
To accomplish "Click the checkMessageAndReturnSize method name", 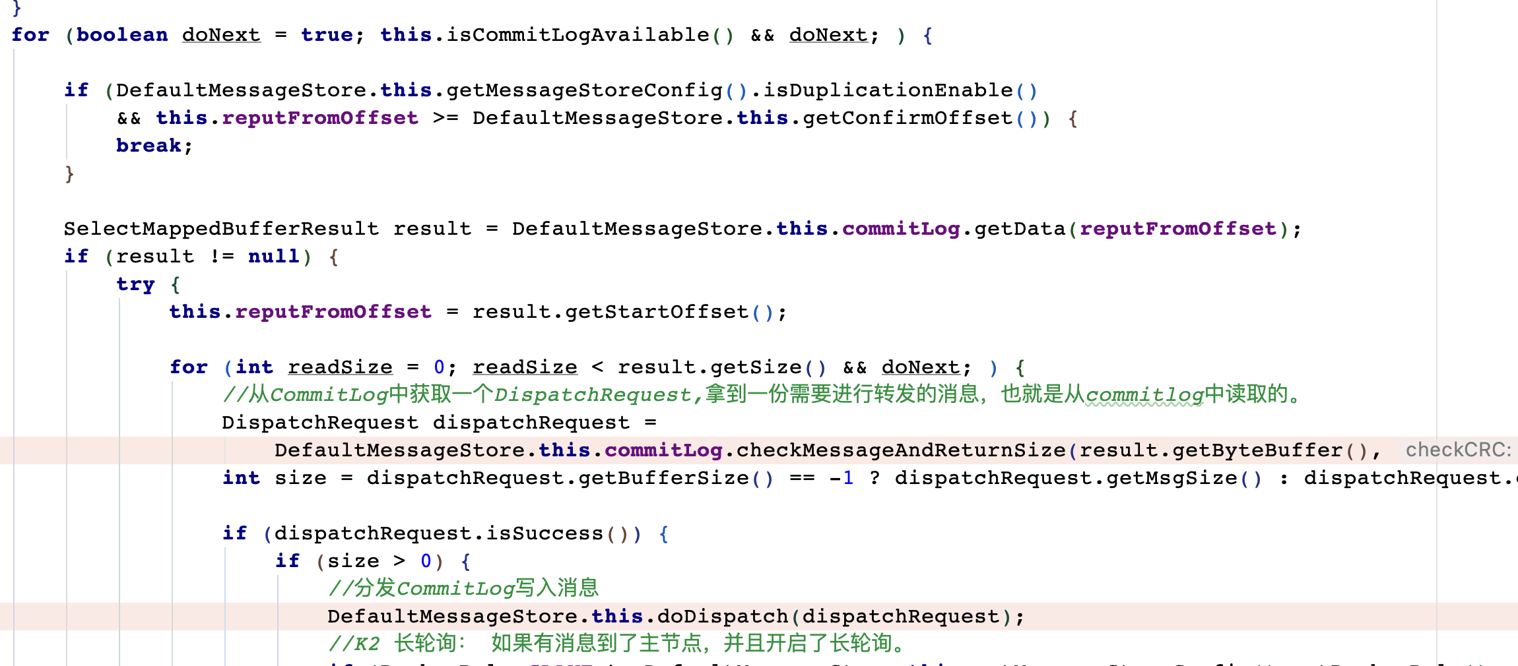I will (x=901, y=450).
